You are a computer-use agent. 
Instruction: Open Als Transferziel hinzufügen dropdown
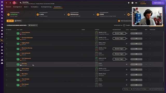[141, 89]
